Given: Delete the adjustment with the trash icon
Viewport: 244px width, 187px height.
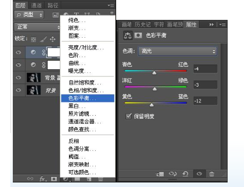Looking at the screenshot, I should tap(212, 174).
